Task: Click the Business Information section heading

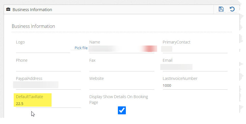Action: tap(33, 26)
